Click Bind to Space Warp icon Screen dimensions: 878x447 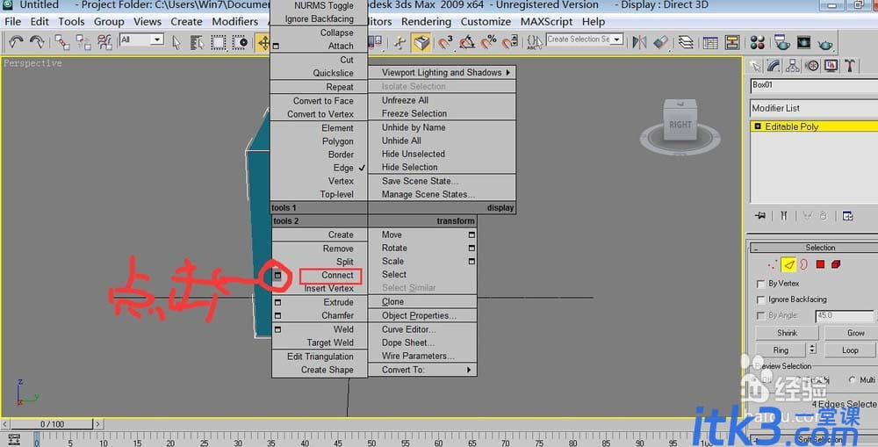pyautogui.click(x=104, y=42)
